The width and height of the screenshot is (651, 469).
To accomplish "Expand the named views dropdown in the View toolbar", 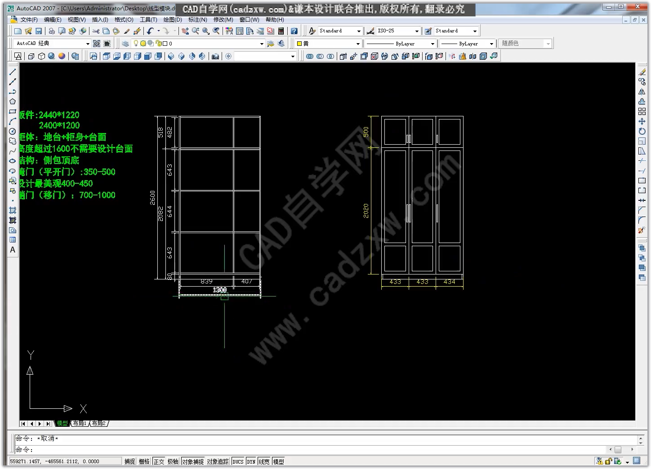I will [x=293, y=56].
